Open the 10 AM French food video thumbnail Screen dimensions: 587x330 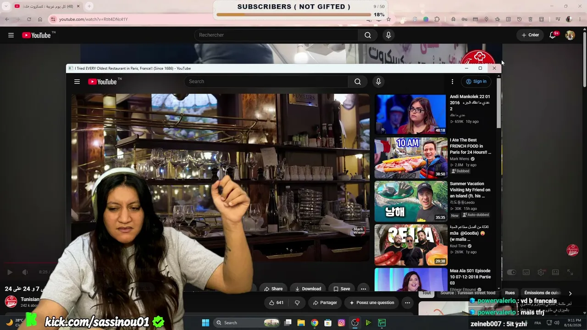[411, 158]
